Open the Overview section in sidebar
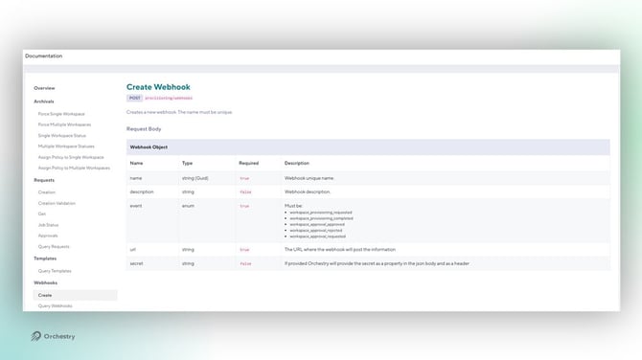642x360 pixels. pyautogui.click(x=44, y=88)
